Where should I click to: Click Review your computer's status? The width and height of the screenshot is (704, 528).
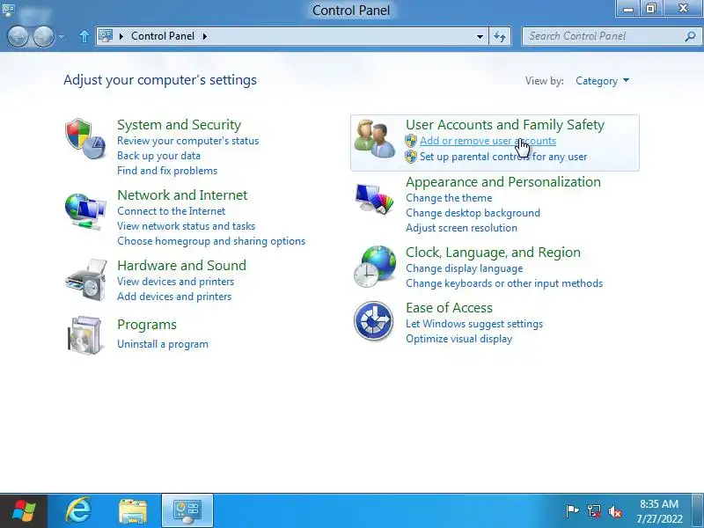pyautogui.click(x=187, y=141)
